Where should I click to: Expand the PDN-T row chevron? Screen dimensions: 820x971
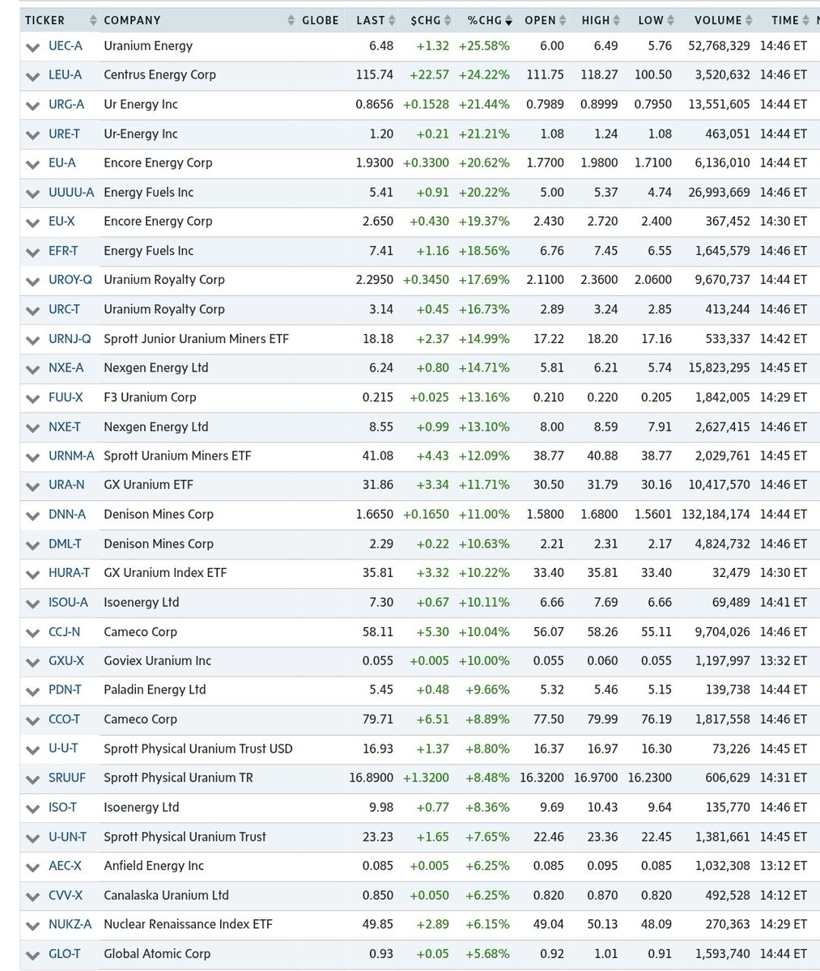[x=32, y=691]
